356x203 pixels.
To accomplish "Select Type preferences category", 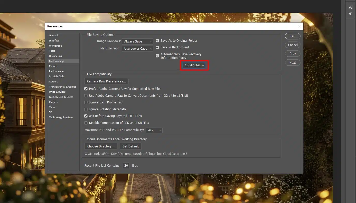I will pos(64,107).
